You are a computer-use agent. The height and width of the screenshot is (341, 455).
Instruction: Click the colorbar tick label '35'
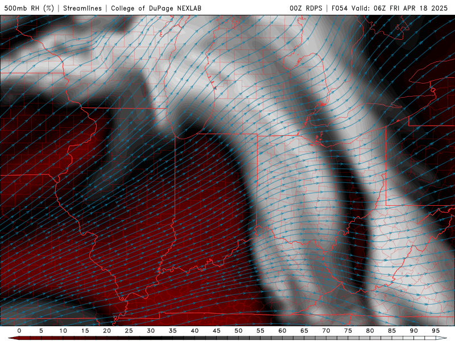pyautogui.click(x=173, y=331)
